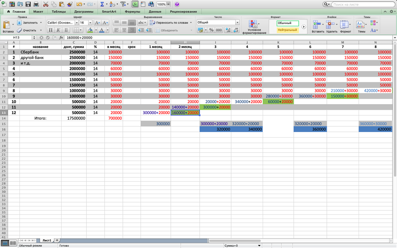Click the AutoSum sigma icon
The image size is (397, 248).
(x=102, y=4)
